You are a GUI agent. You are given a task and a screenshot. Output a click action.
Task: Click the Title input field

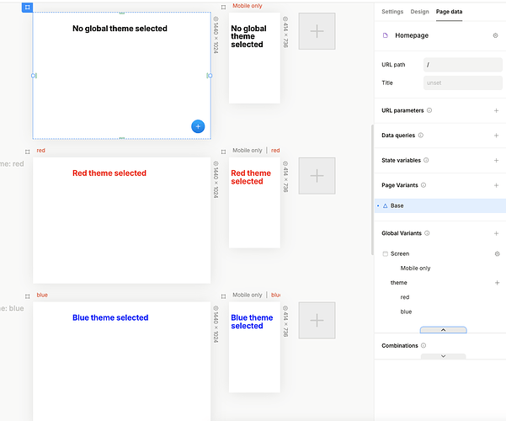463,83
